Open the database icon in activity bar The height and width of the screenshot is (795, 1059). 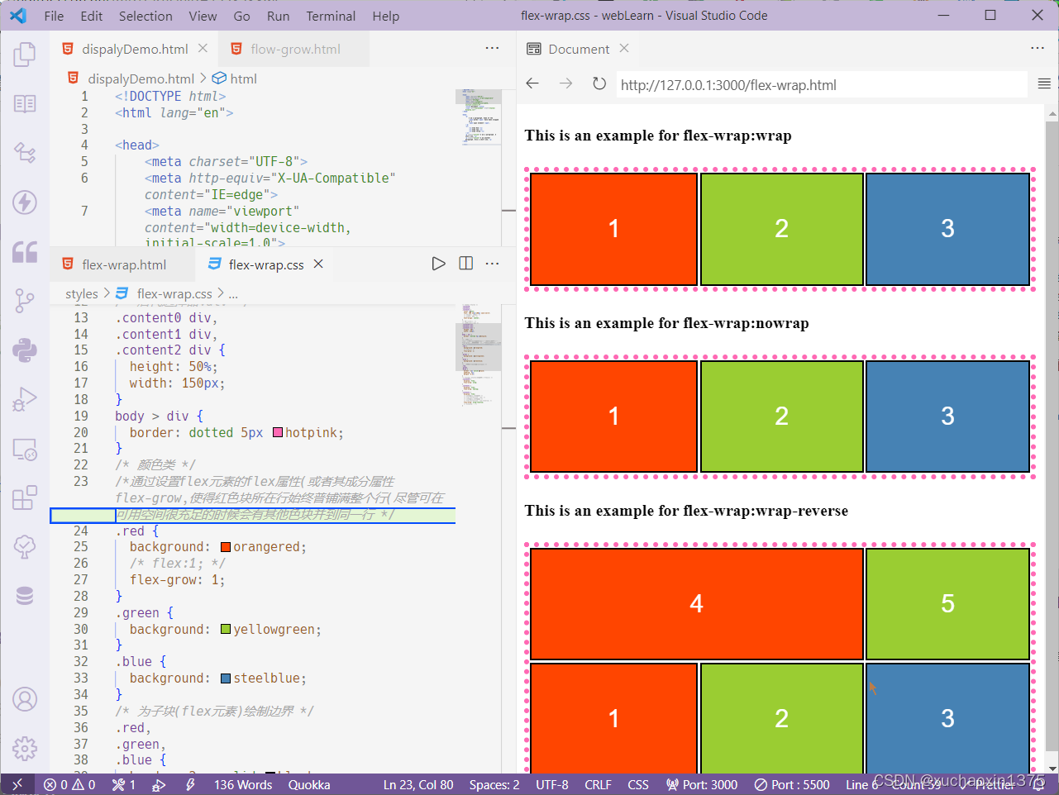25,596
